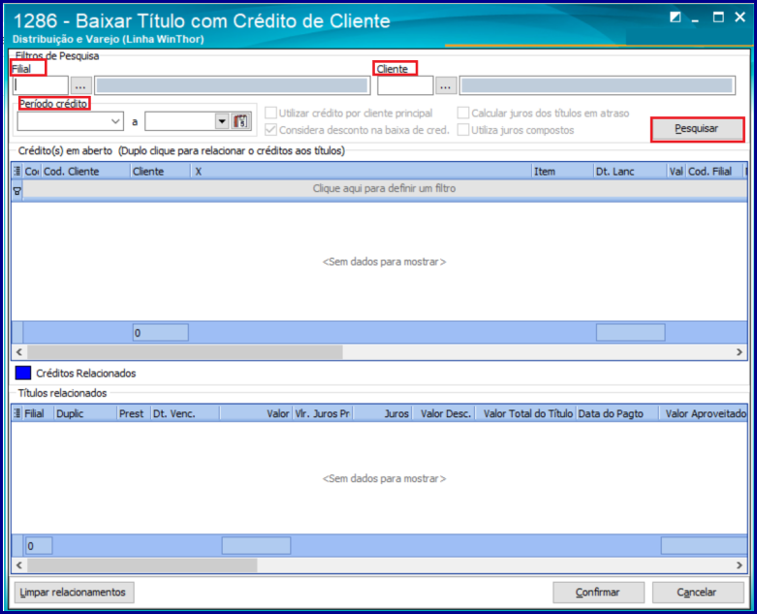Click the X column header
The width and height of the screenshot is (757, 614).
tap(362, 172)
